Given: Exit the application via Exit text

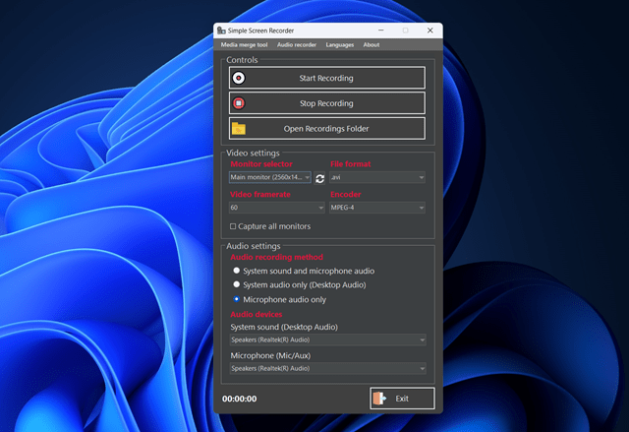Looking at the screenshot, I should pos(402,399).
